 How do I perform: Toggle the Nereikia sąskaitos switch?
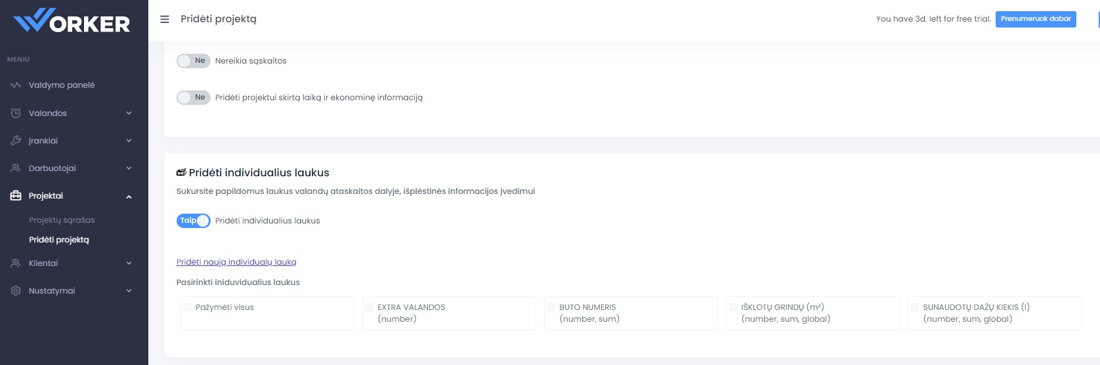point(193,61)
